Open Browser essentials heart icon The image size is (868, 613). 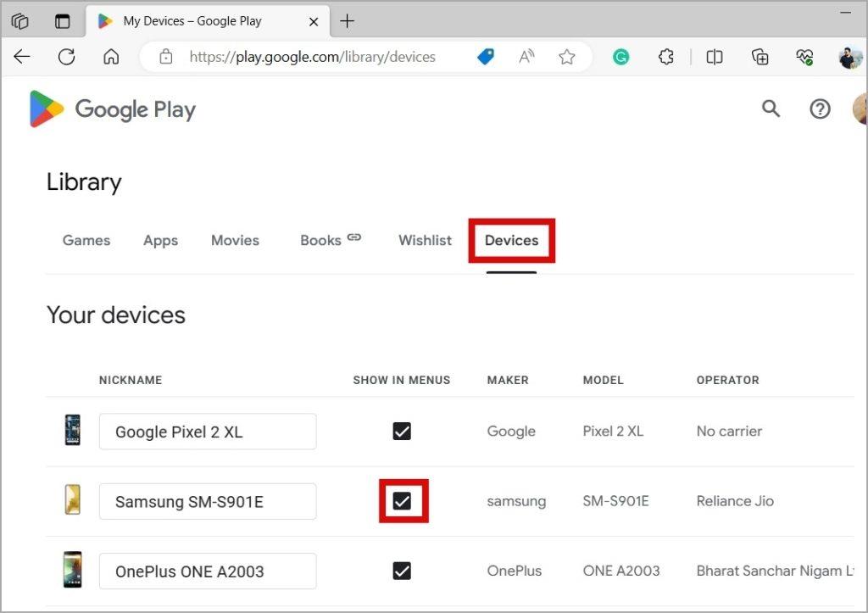804,57
